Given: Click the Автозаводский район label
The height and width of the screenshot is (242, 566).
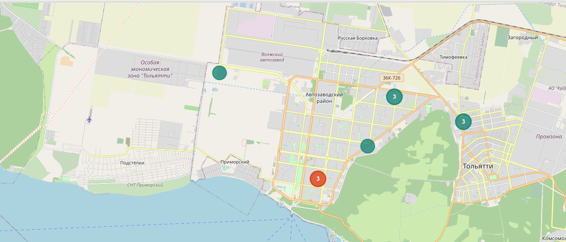Looking at the screenshot, I should click(x=324, y=98).
